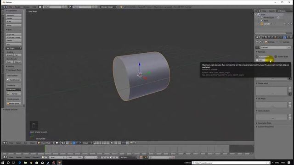
Task: Click the OpenGL render viewport icon
Action: 132,143
